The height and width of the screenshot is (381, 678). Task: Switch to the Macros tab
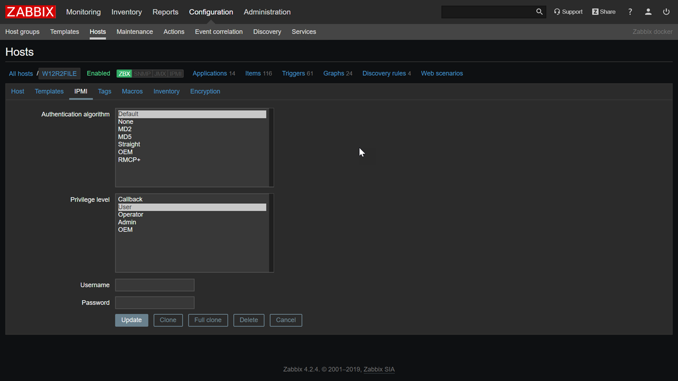(x=132, y=91)
